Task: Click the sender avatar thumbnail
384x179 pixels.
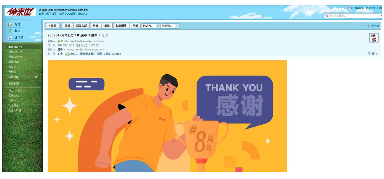Action: tap(373, 38)
